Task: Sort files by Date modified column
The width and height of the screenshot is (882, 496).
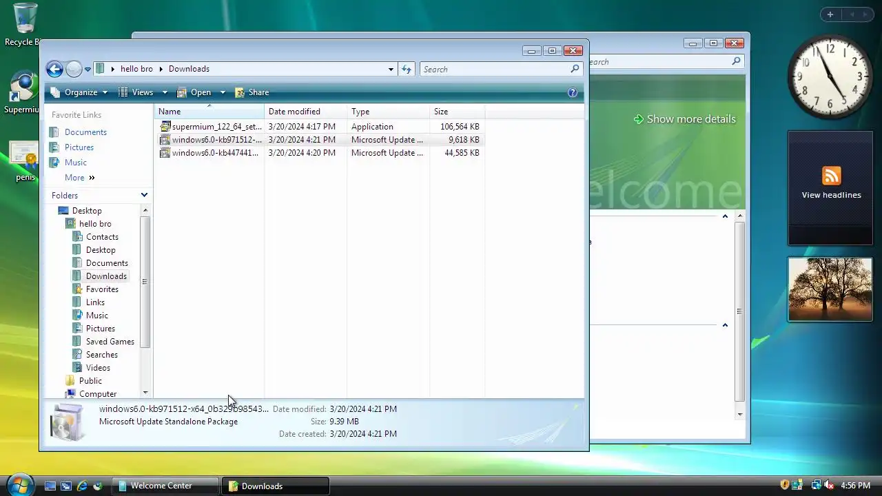Action: click(306, 112)
